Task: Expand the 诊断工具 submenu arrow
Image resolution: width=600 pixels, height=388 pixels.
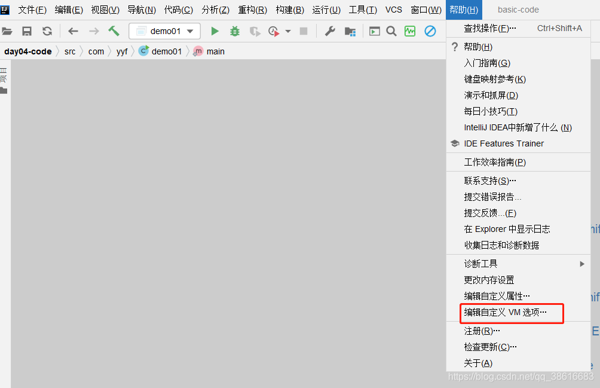Action: point(581,264)
